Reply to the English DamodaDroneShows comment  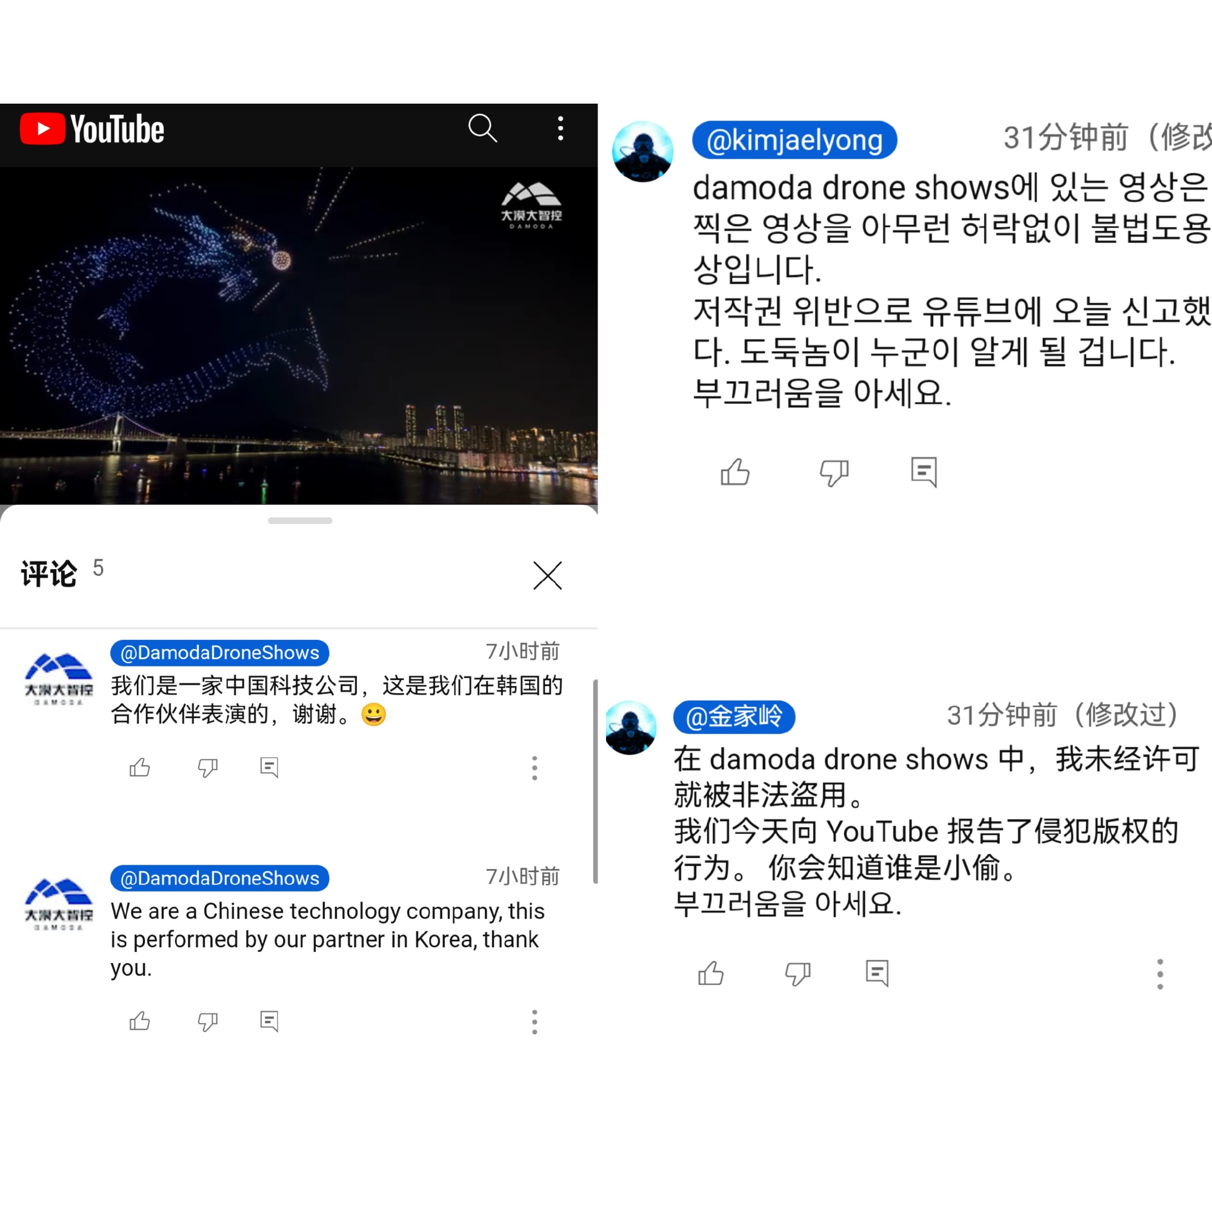pos(269,1021)
